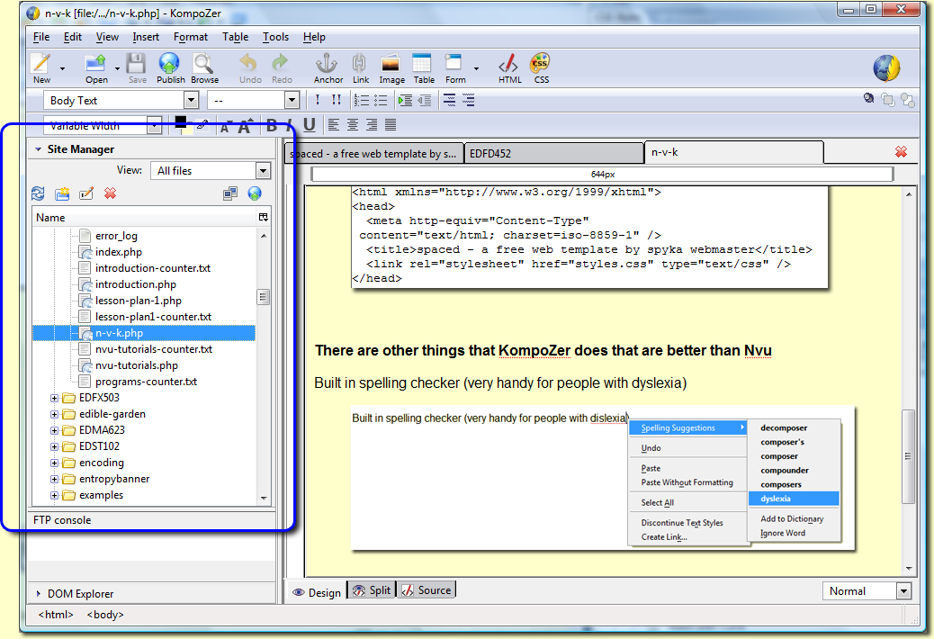
Task: Open the Body Text paragraph format dropdown
Action: point(191,100)
